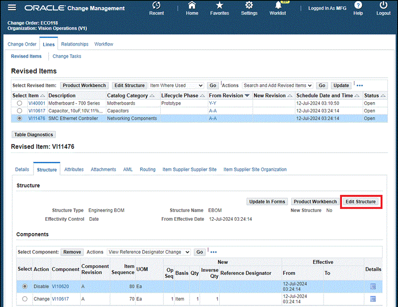The height and width of the screenshot is (307, 398).
Task: Sort by Status column arrow
Action: (383, 95)
